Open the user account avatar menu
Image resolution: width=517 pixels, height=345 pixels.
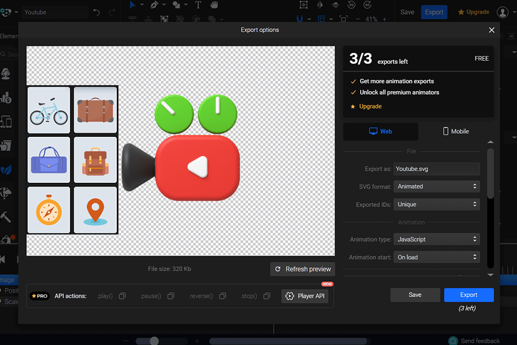[502, 12]
